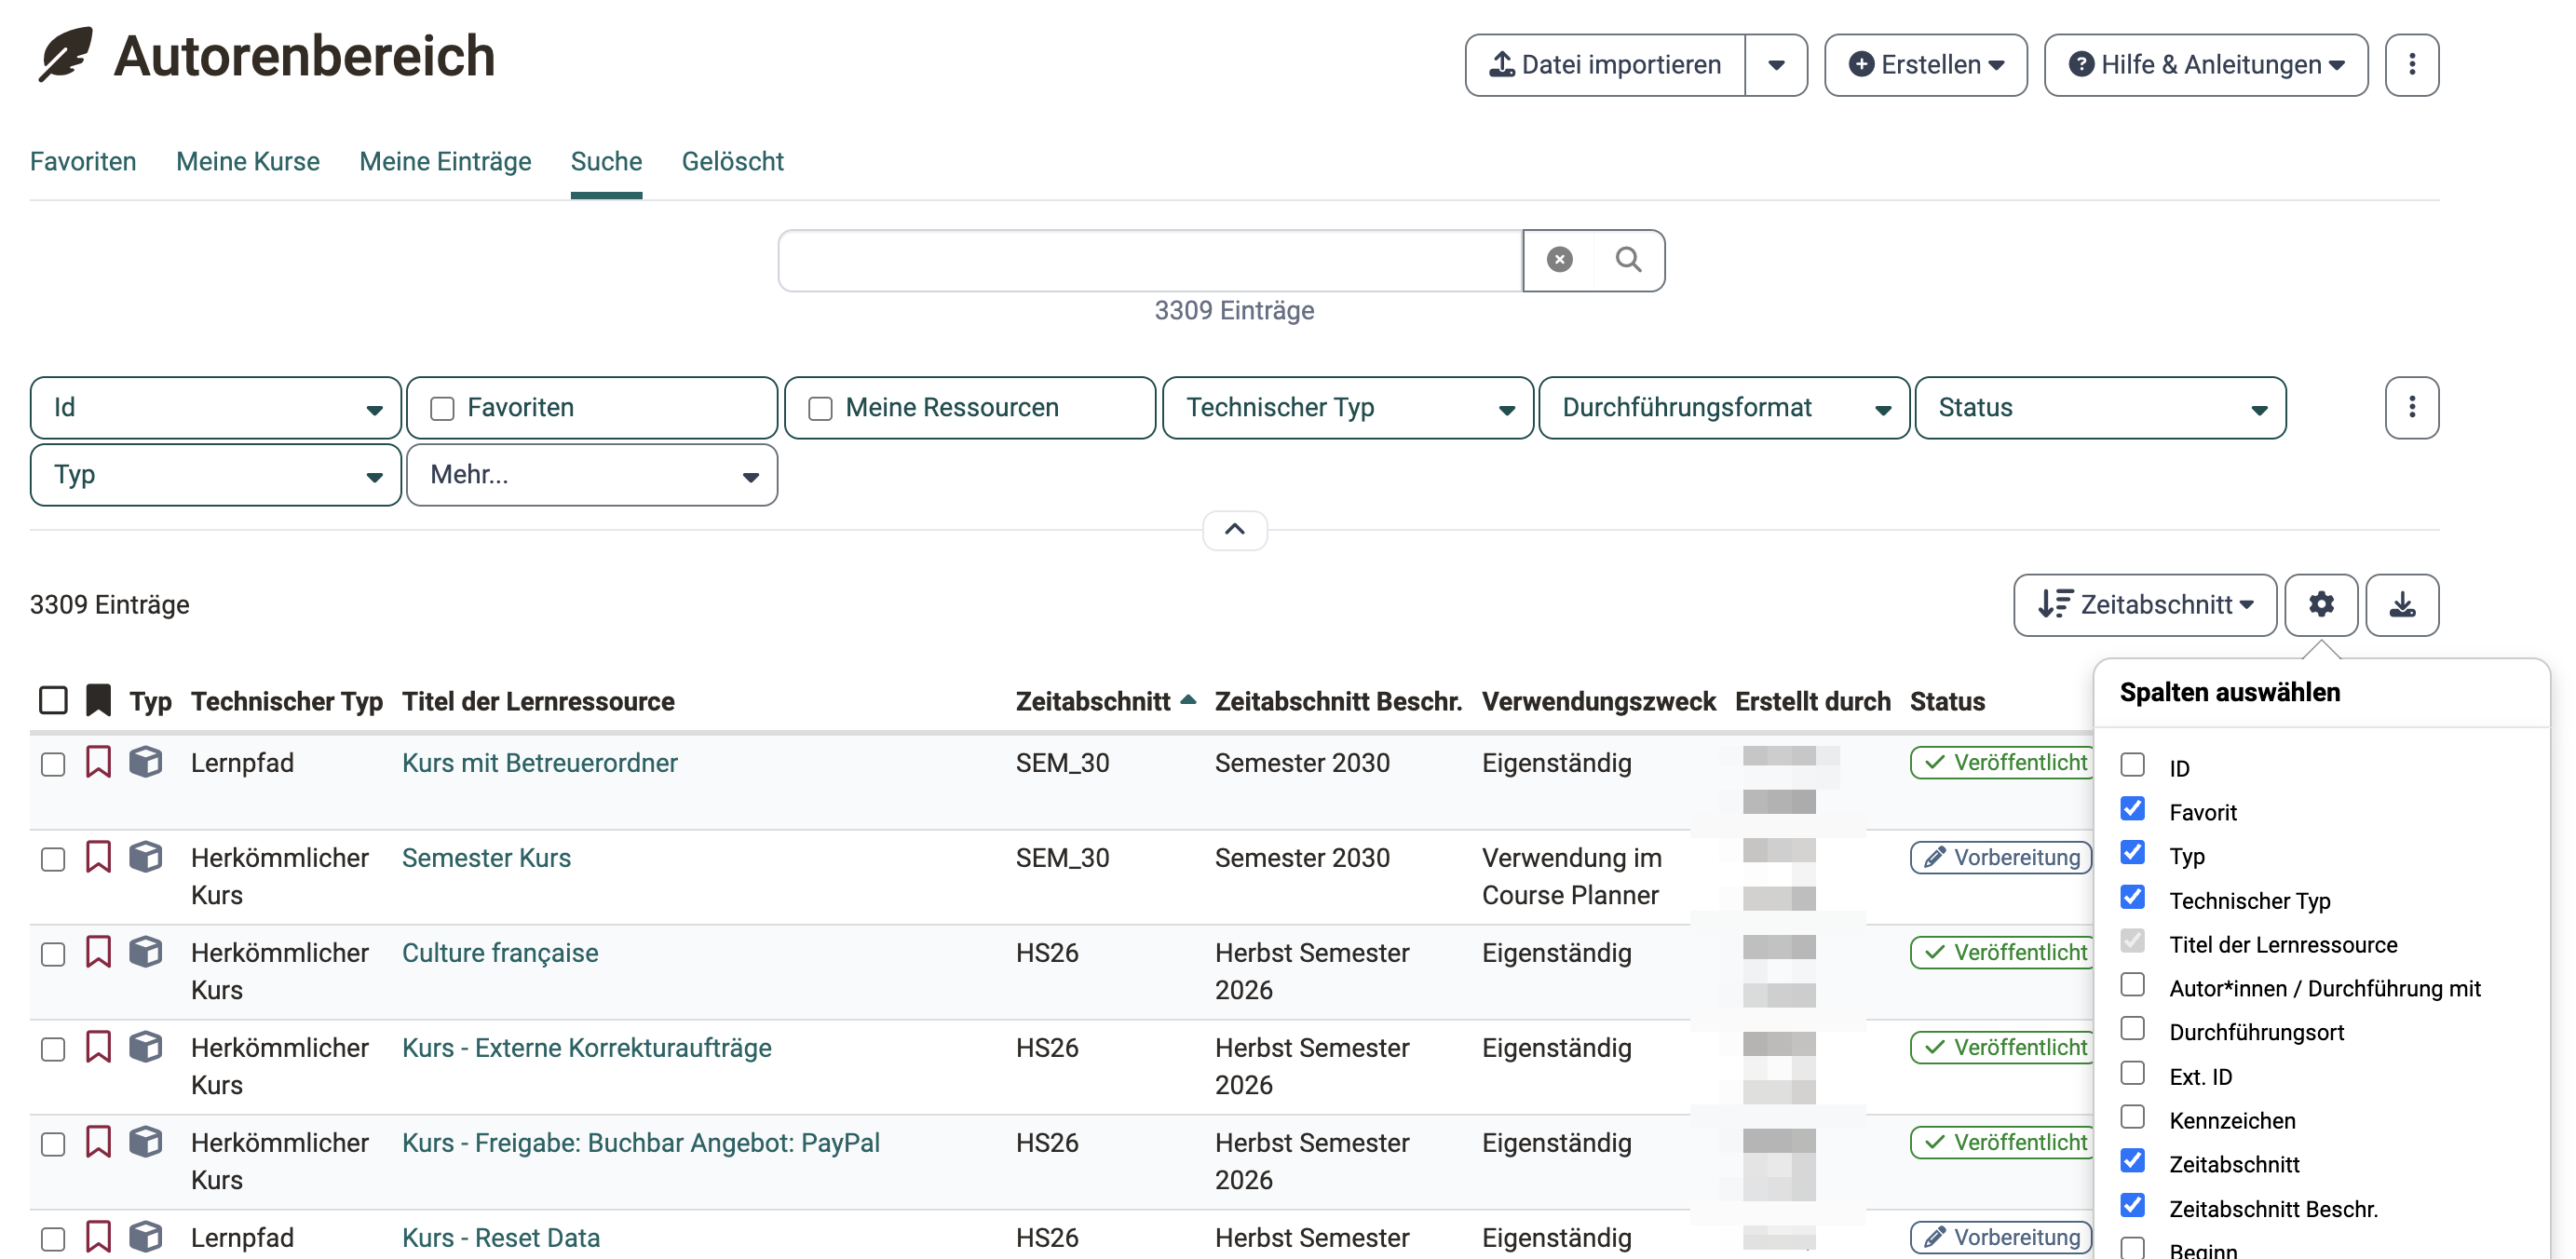Open Kurs - Externe Korrekturaufträge link
Viewport: 2576px width, 1259px height.
[586, 1047]
